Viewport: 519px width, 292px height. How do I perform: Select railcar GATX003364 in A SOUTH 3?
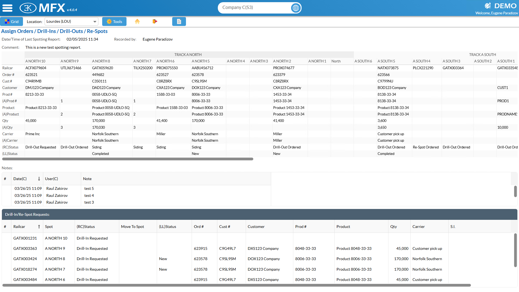(x=453, y=68)
